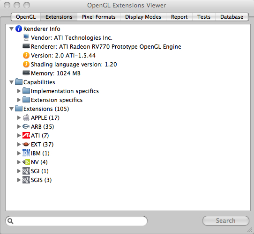
Task: Click the computer icon beside Vendor
Action: point(26,37)
